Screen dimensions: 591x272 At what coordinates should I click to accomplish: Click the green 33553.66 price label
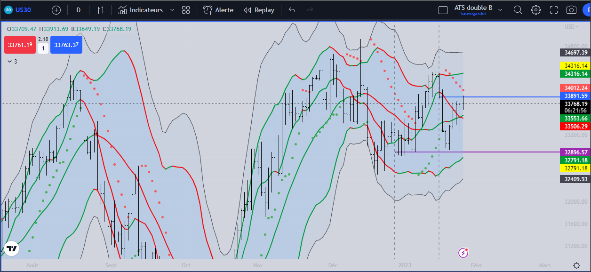(575, 119)
